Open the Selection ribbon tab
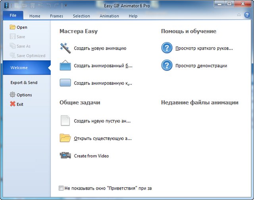 point(81,16)
